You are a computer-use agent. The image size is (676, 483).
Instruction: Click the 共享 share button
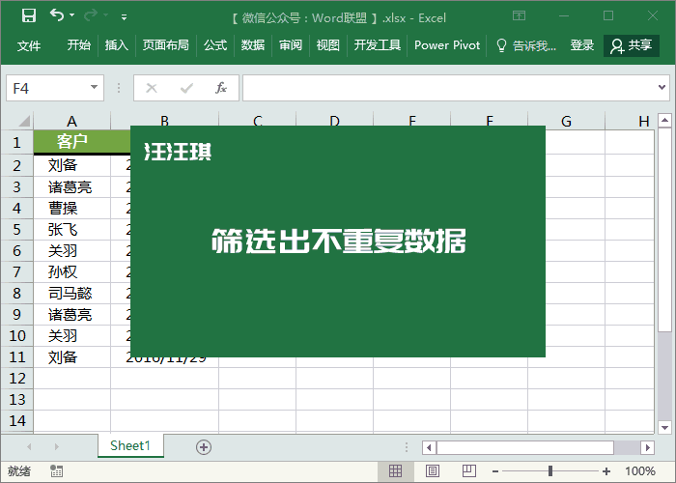632,45
